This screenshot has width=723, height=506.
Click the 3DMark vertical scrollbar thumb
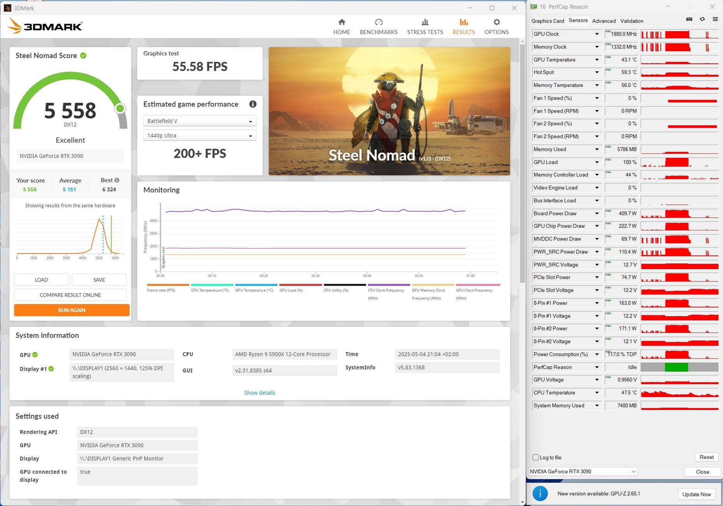[x=522, y=163]
